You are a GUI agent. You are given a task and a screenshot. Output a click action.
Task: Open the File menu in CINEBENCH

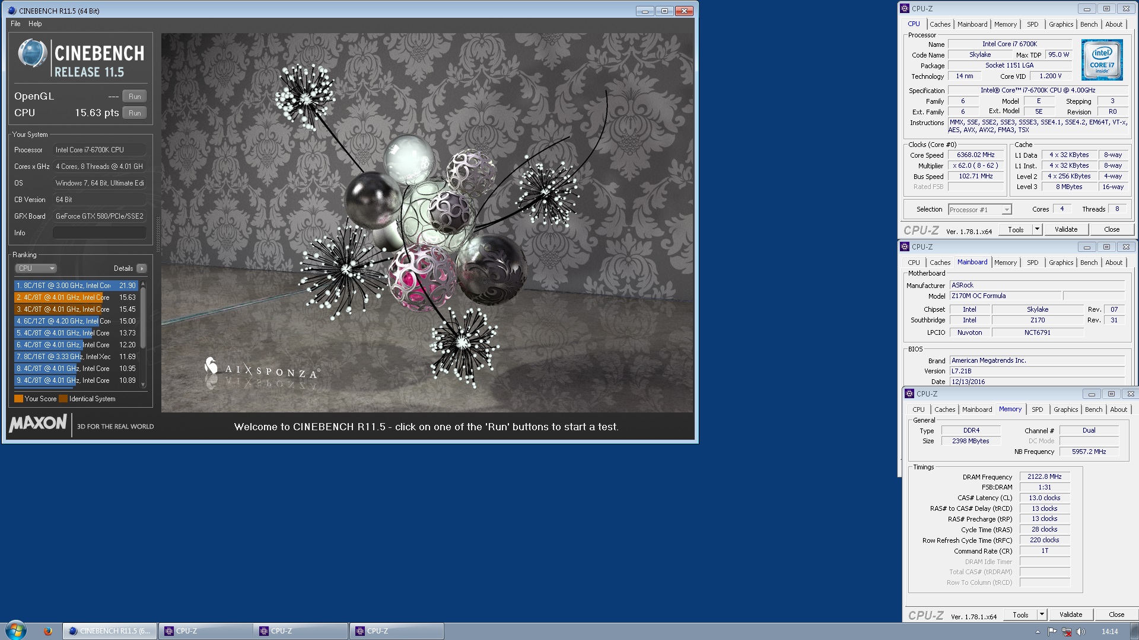pos(15,24)
